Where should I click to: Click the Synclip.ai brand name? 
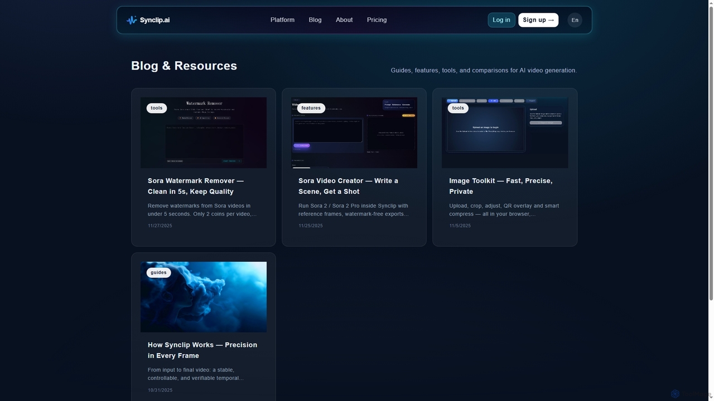(155, 20)
